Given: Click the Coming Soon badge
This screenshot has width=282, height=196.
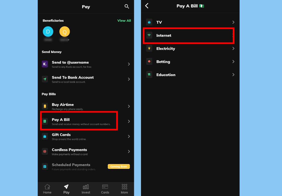Looking at the screenshot, I should coord(119,166).
